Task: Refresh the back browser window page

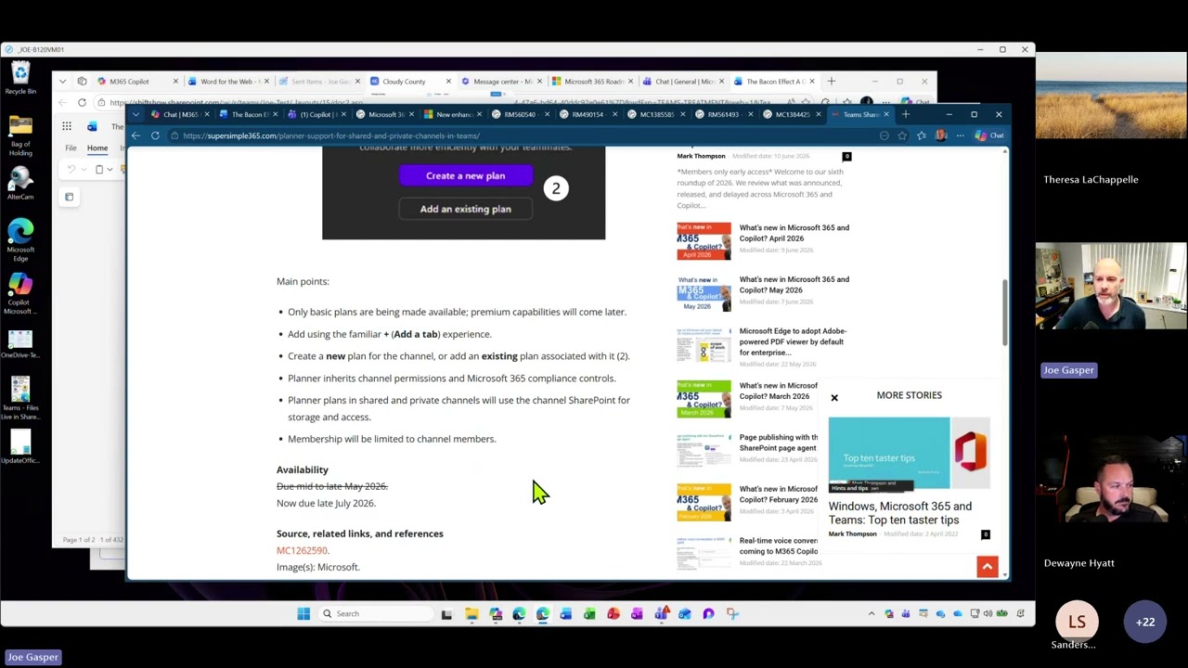Action: [82, 103]
